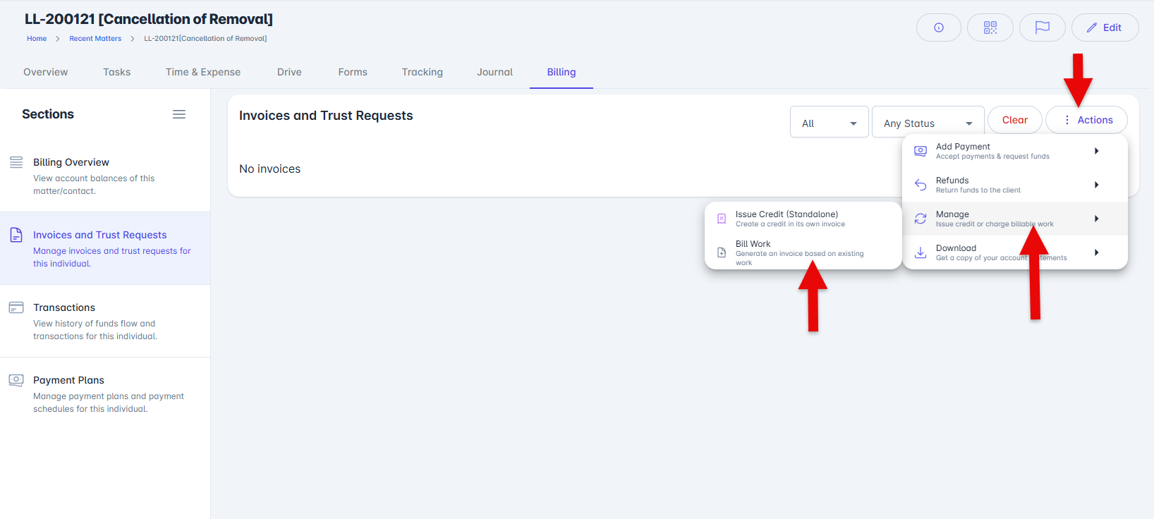Go to the Time & Expense tab
This screenshot has width=1154, height=519.
(x=203, y=72)
